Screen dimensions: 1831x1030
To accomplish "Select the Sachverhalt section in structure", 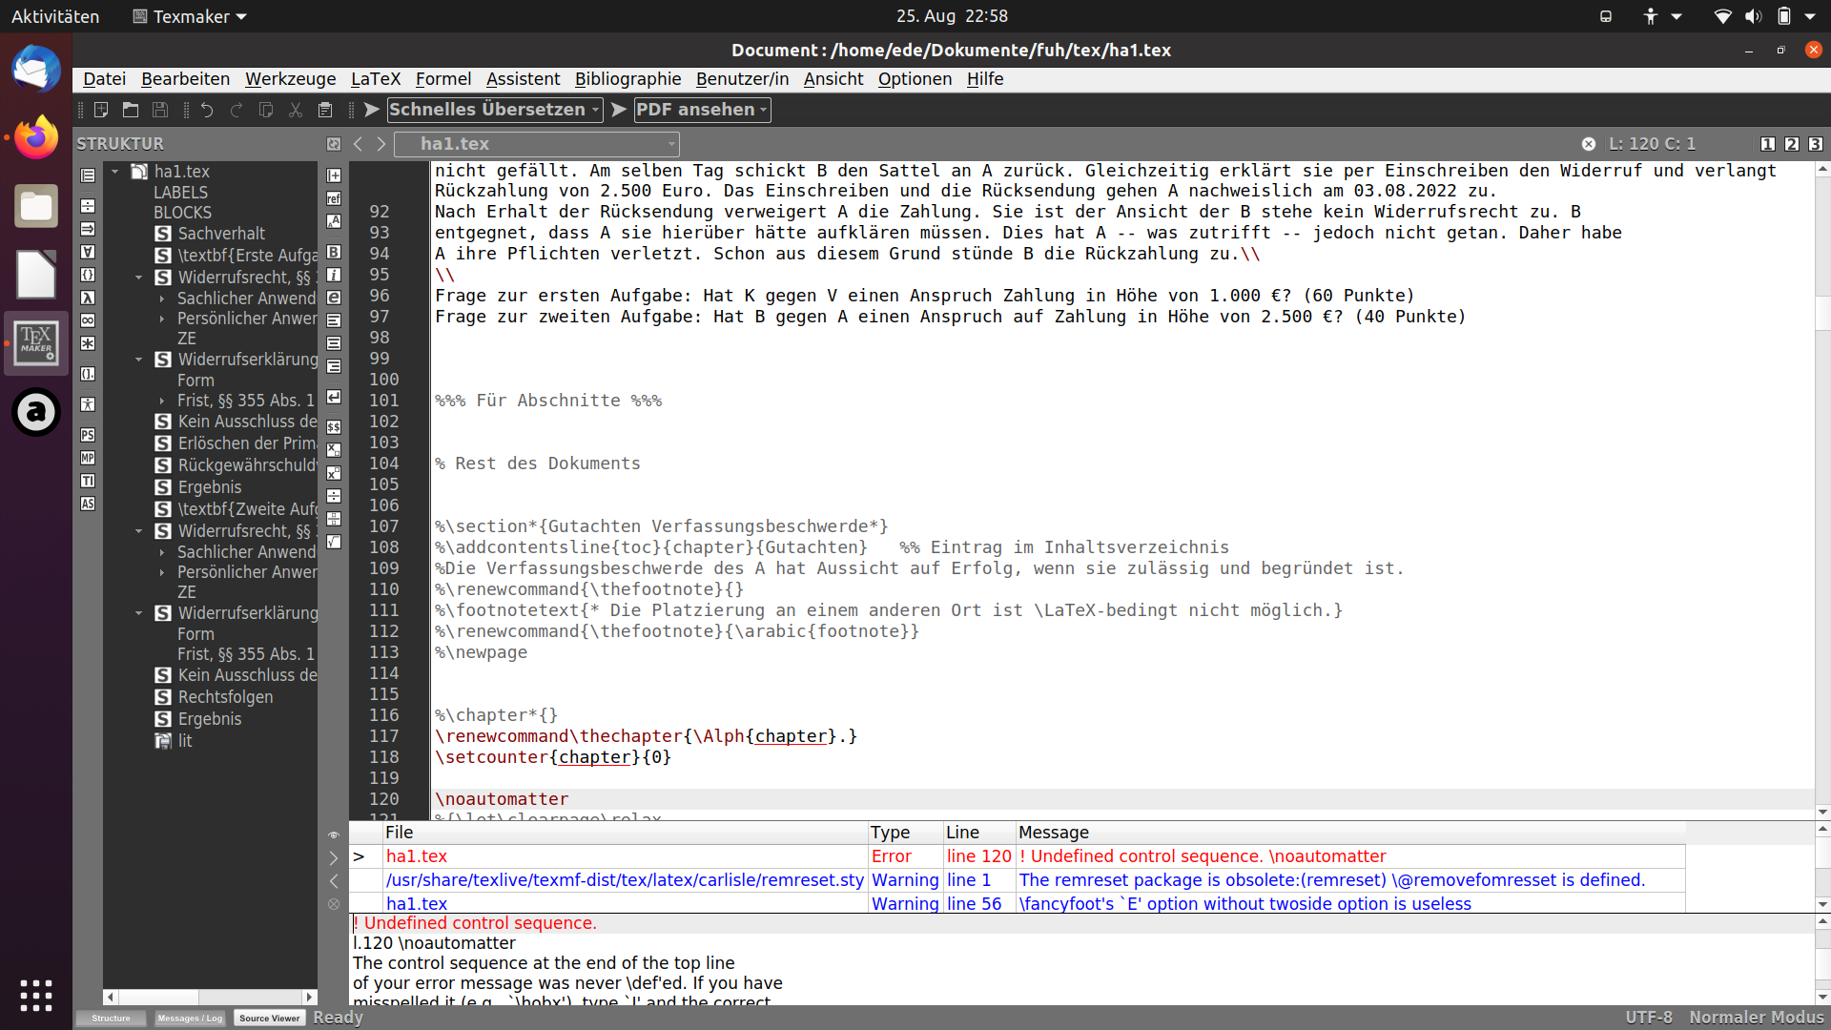I will coord(221,234).
